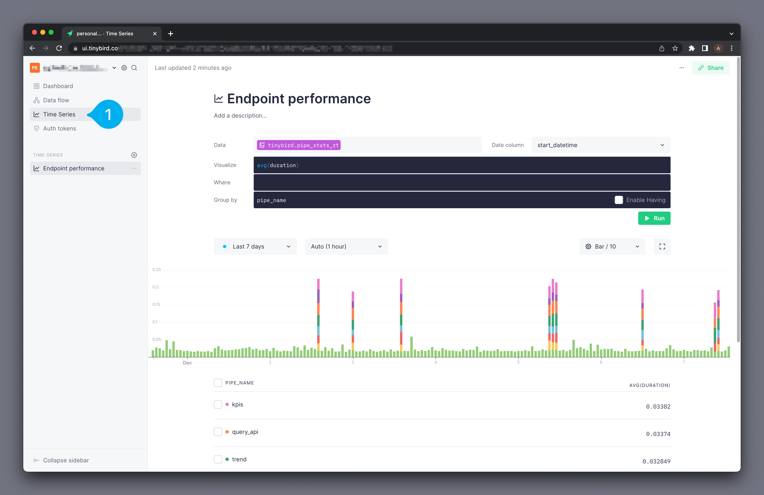Click Collapse sidebar label
Image resolution: width=764 pixels, height=495 pixels.
[66, 460]
